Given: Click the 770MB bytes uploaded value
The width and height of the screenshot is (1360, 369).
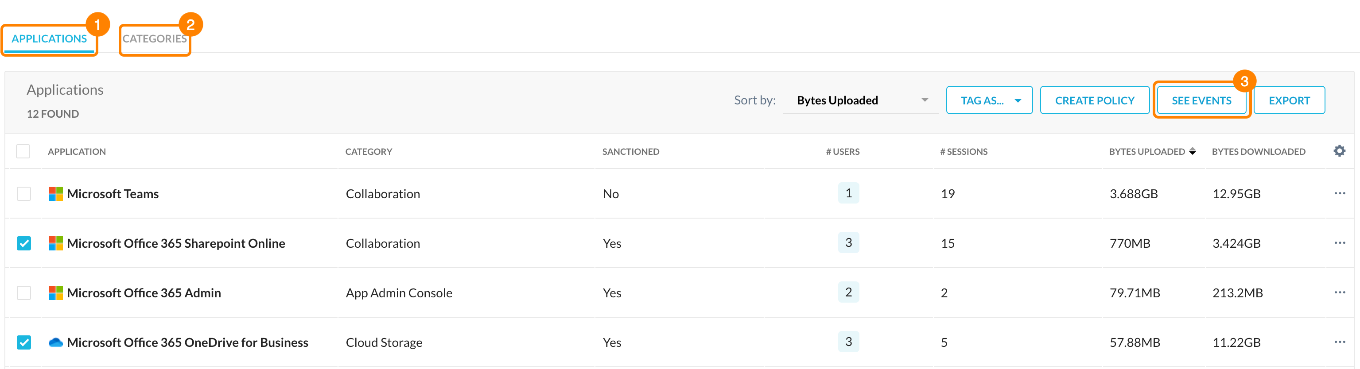Looking at the screenshot, I should coord(1130,243).
